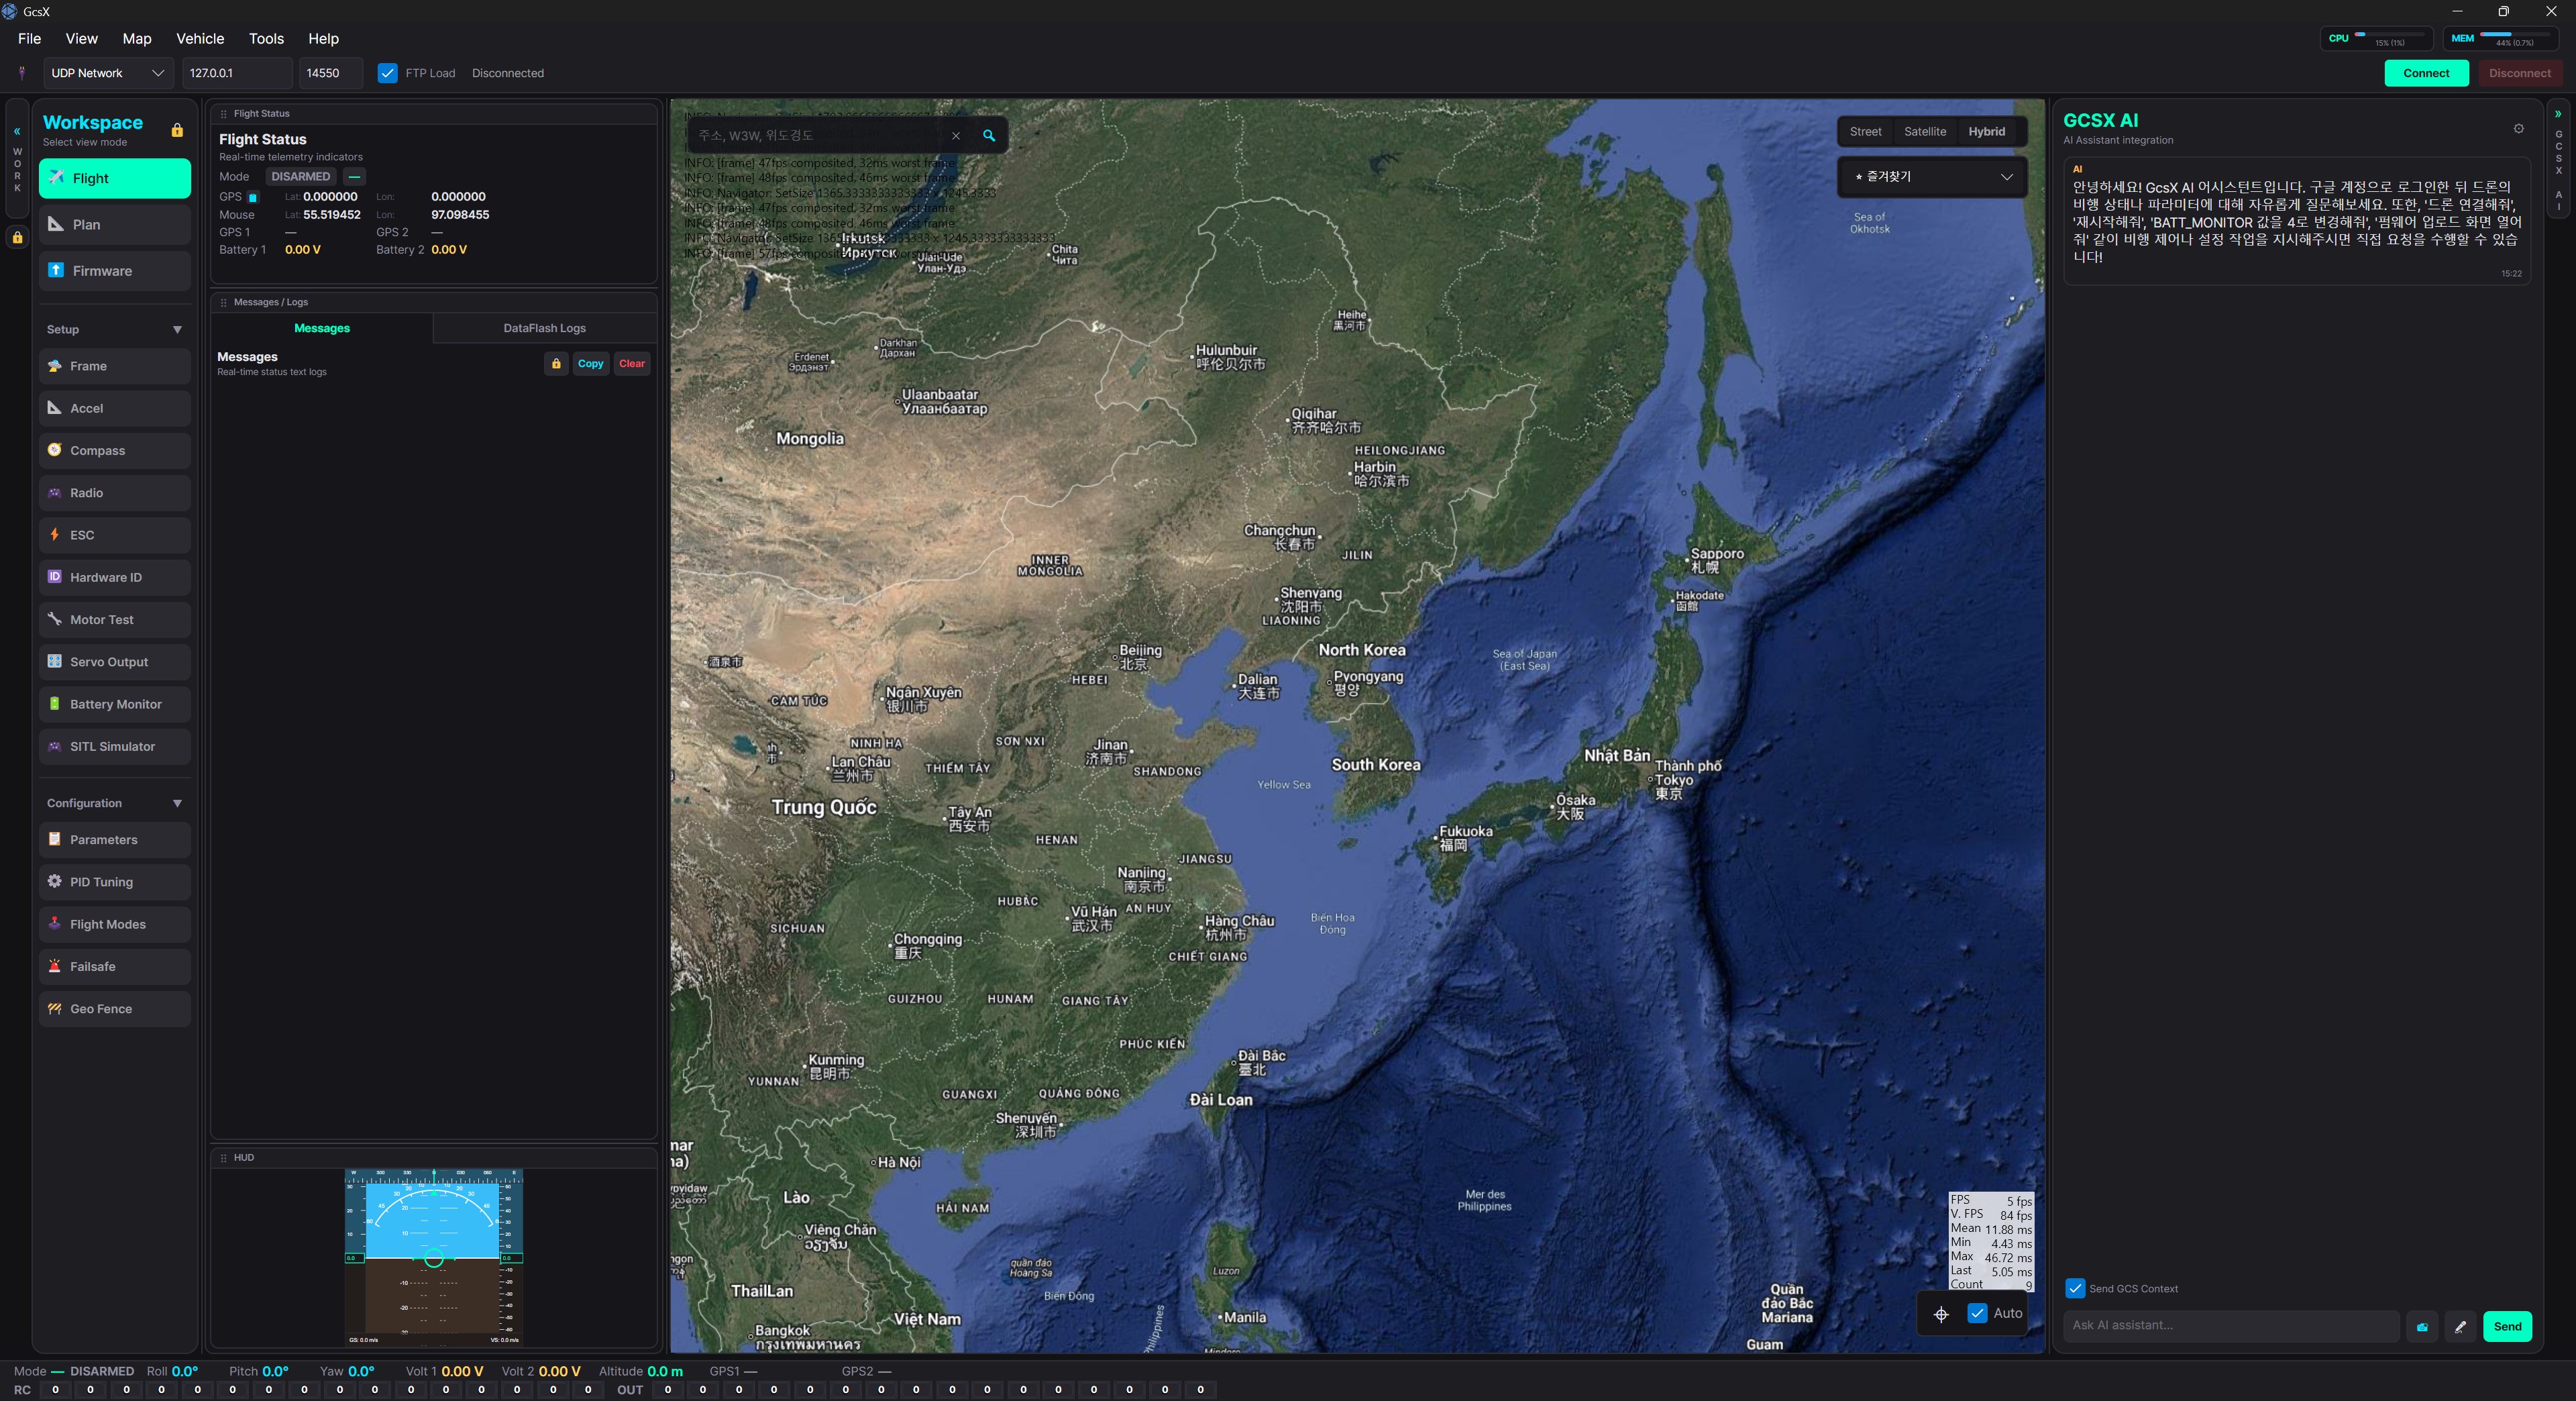Open the File menu
The width and height of the screenshot is (2576, 1401).
pyautogui.click(x=30, y=39)
